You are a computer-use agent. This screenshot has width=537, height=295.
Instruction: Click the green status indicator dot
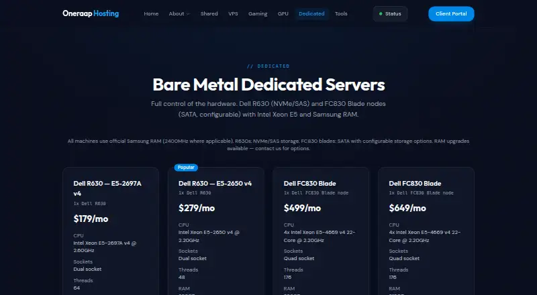[x=381, y=13]
